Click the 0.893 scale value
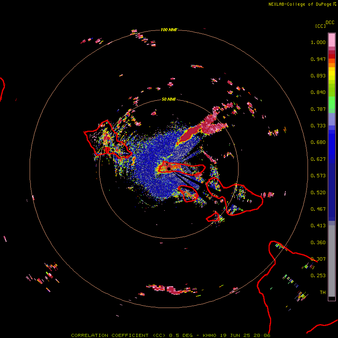The image size is (338, 338). (318, 75)
